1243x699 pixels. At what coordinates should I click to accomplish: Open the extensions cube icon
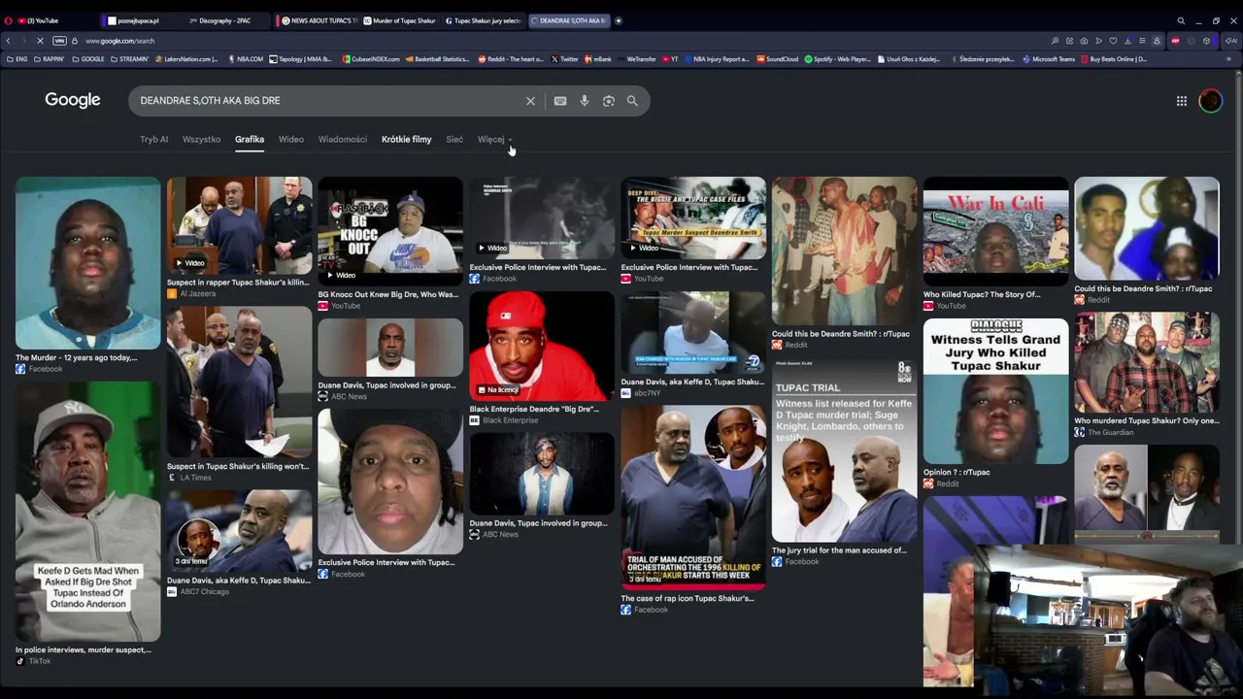[1206, 41]
